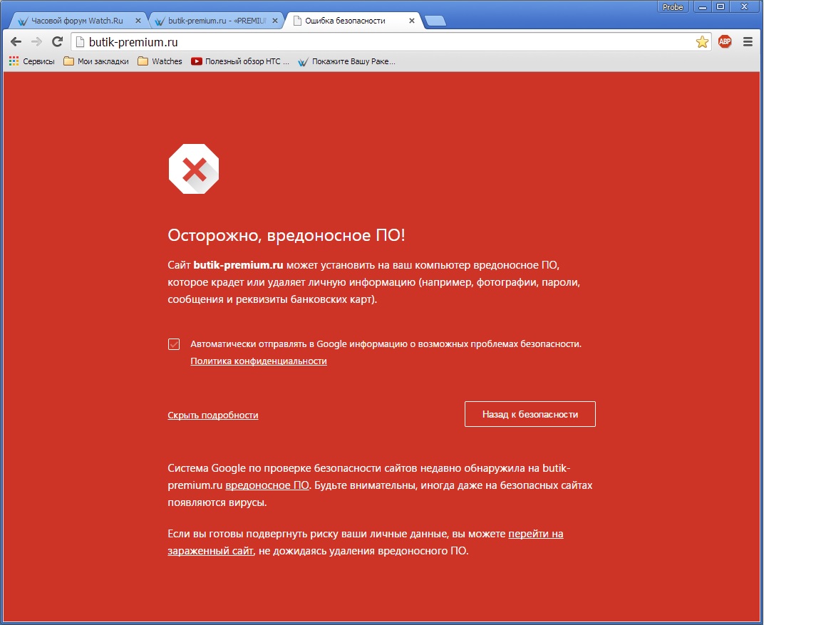The image size is (821, 625).
Task: Click the browser back arrow button
Action: (x=16, y=42)
